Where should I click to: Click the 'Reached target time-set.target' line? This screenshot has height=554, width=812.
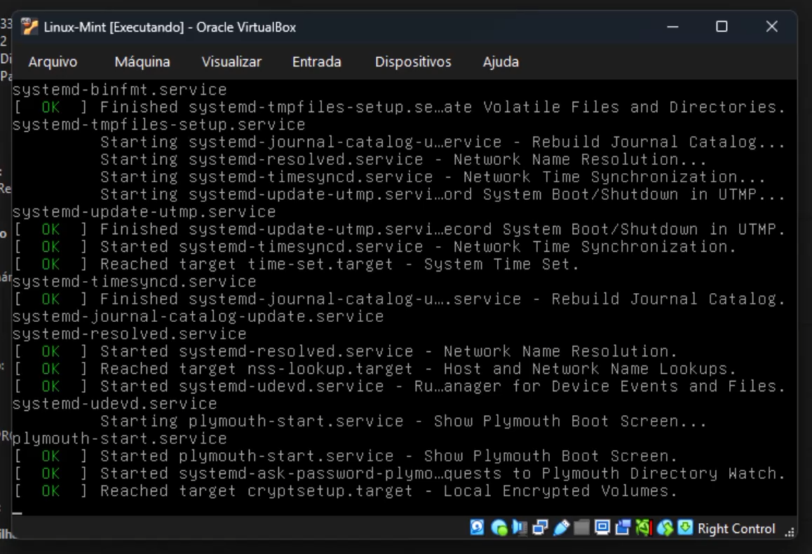[x=339, y=264]
